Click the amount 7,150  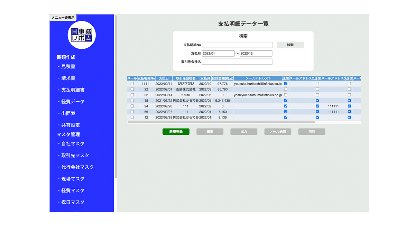click(x=222, y=112)
